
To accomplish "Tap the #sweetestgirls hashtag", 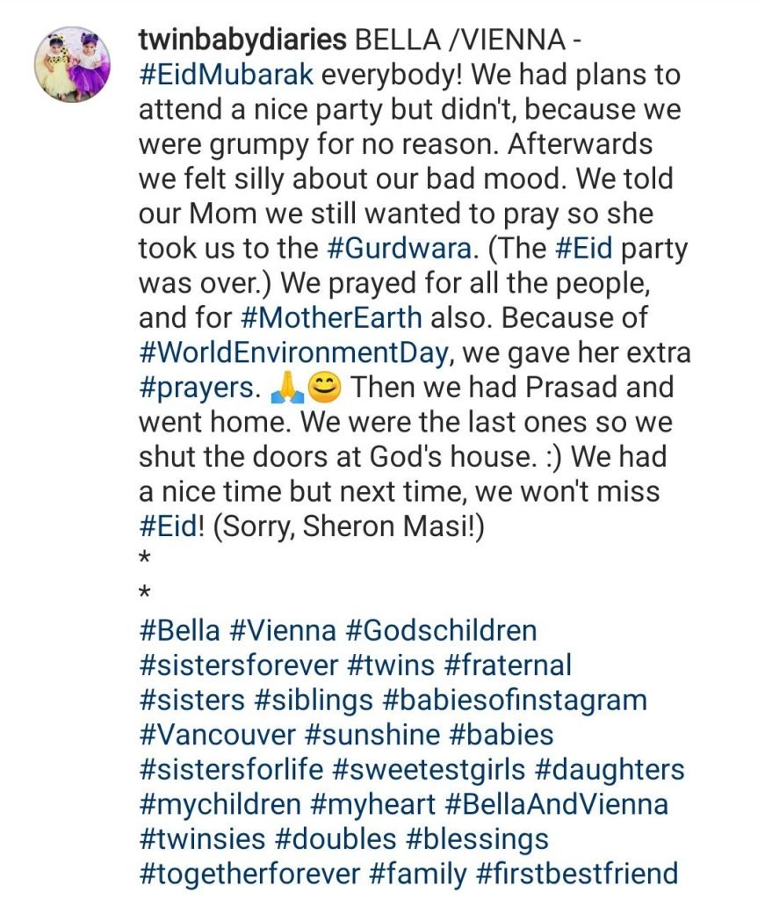I will pyautogui.click(x=429, y=770).
